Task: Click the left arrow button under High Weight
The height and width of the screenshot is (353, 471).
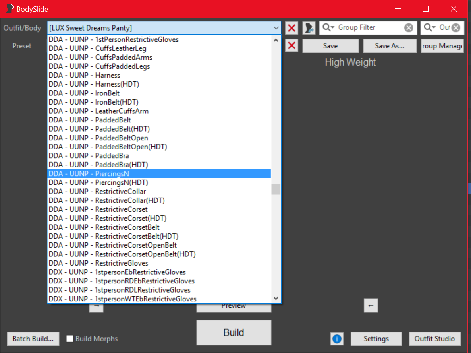Action: pos(371,305)
